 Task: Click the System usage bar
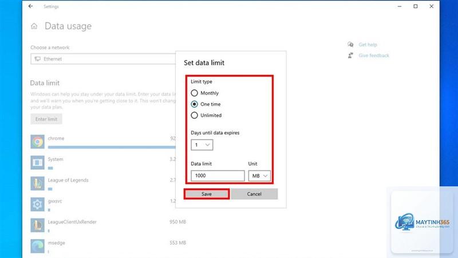tap(50, 168)
